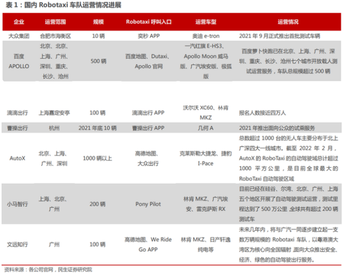Image resolution: width=344 pixels, height=275 pixels.
Task: Click the '克莱斯勒大捷龙、捷豹 I-Pace' cell
Action: [x=205, y=158]
